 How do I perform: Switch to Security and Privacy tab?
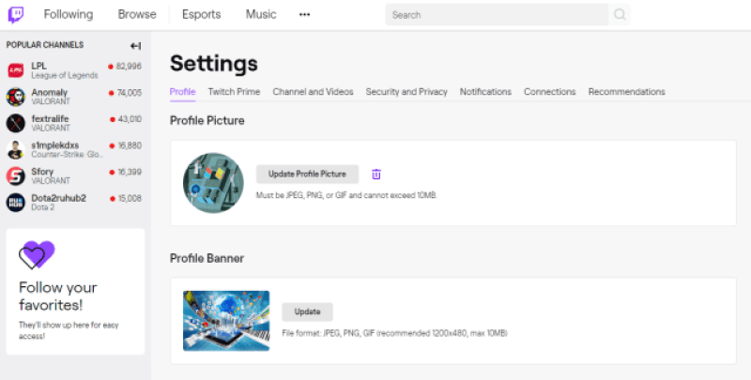click(406, 91)
